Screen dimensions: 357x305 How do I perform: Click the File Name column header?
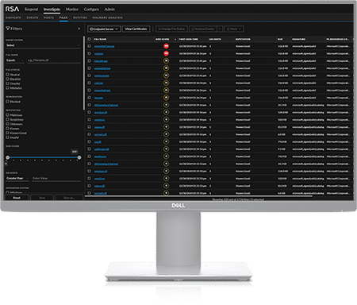tap(100, 39)
